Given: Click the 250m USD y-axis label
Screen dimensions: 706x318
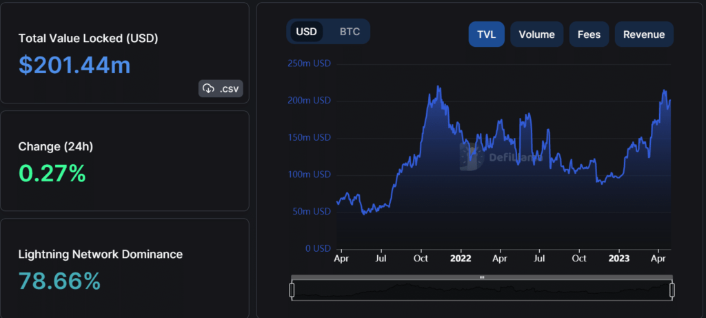Looking at the screenshot, I should point(309,63).
